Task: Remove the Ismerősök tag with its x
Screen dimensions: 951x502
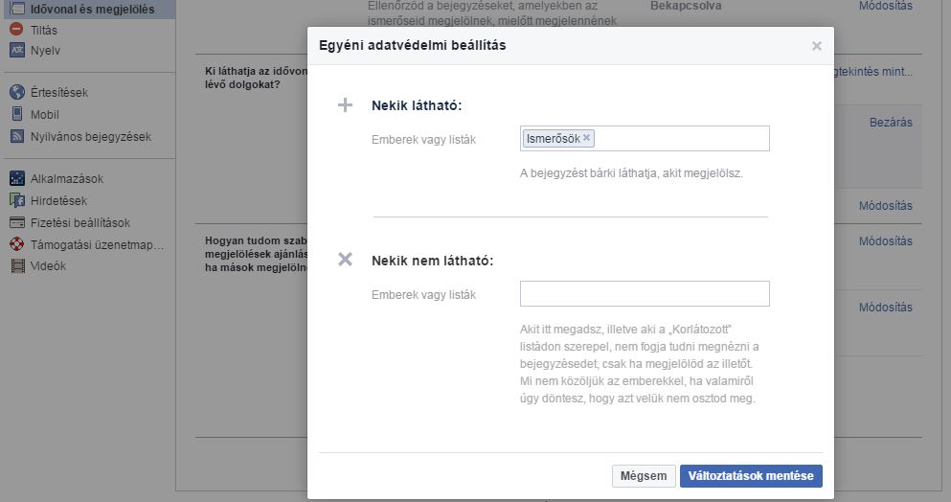Action: pos(587,138)
